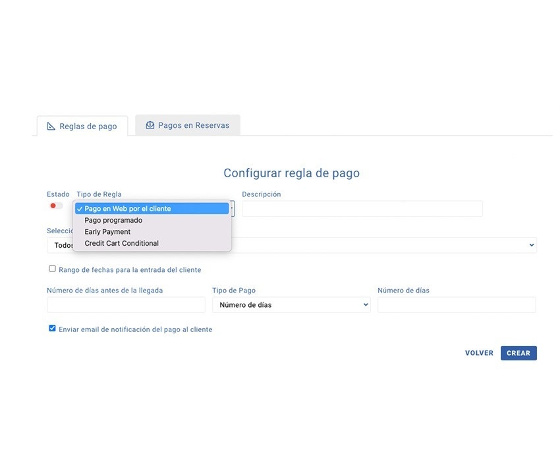Pick the Credit Cart Conditional option
The height and width of the screenshot is (475, 560).
[x=121, y=243]
